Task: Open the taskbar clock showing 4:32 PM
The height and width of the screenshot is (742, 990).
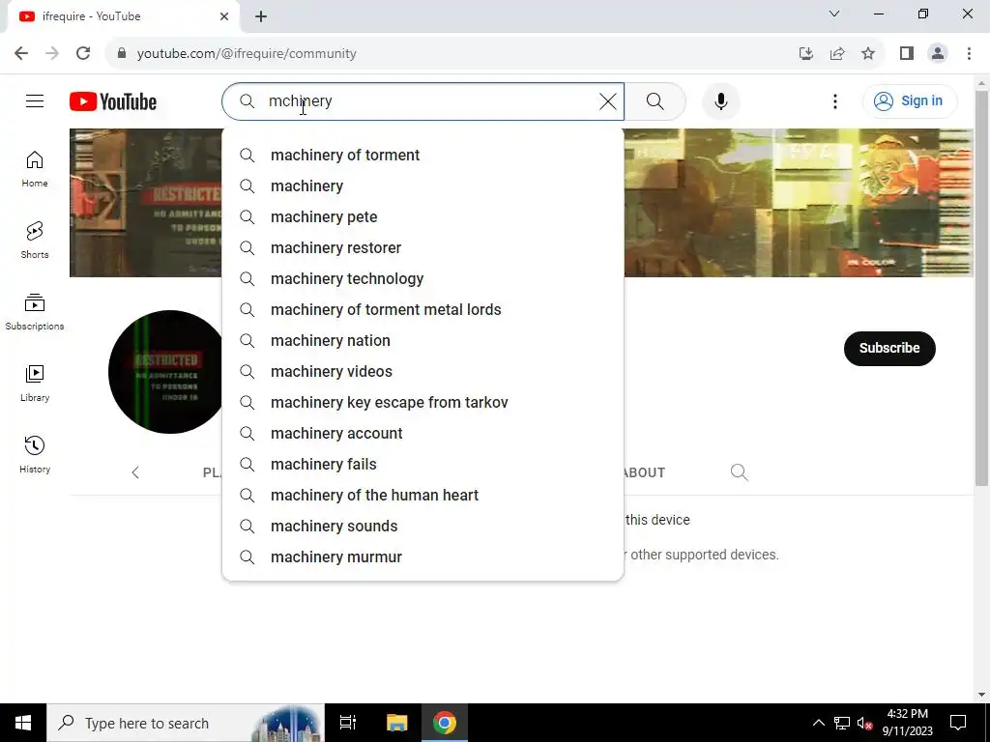Action: point(907,723)
